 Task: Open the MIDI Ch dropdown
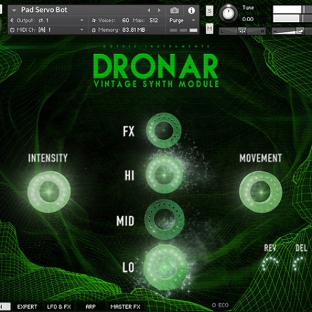point(82,30)
